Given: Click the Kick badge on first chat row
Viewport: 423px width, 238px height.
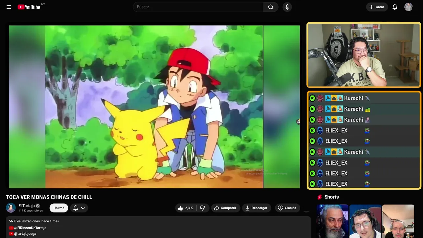Looking at the screenshot, I should point(312,98).
